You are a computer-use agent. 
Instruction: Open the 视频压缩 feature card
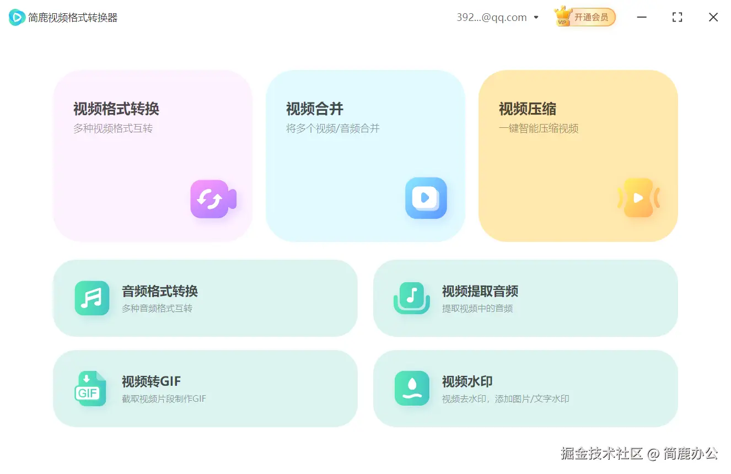click(578, 155)
